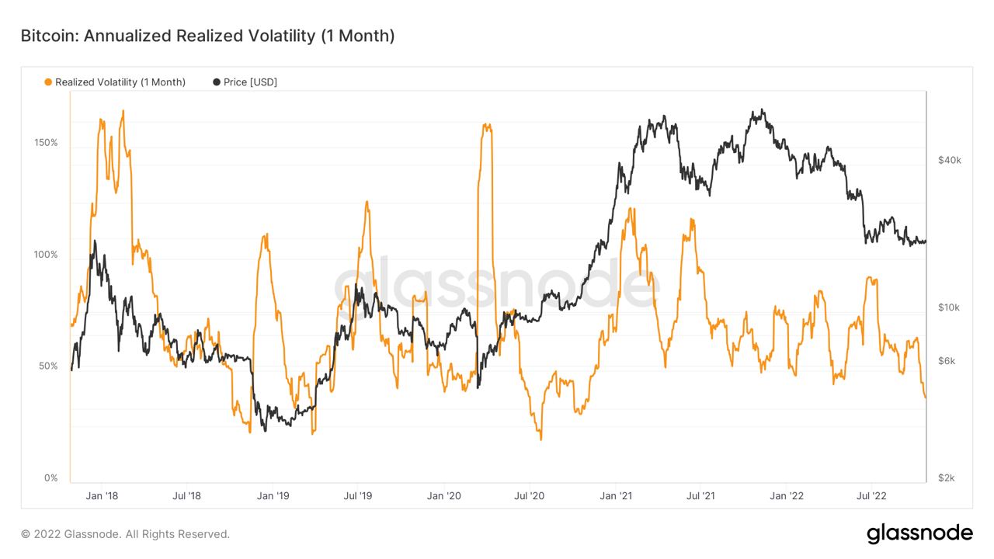Click the 150% volatility axis label

click(x=46, y=143)
